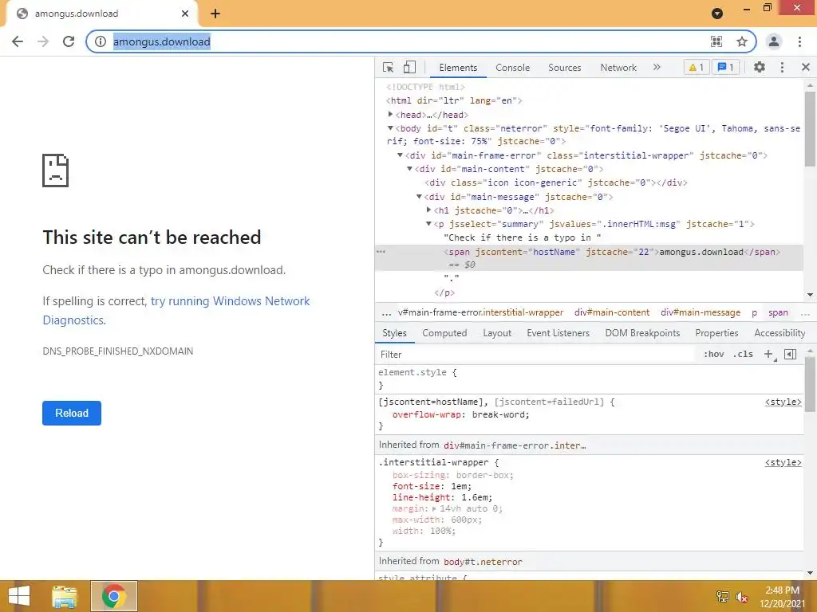Click the Styles pane vertical scrollbar thumb
Screen dimensions: 817x612
810,385
